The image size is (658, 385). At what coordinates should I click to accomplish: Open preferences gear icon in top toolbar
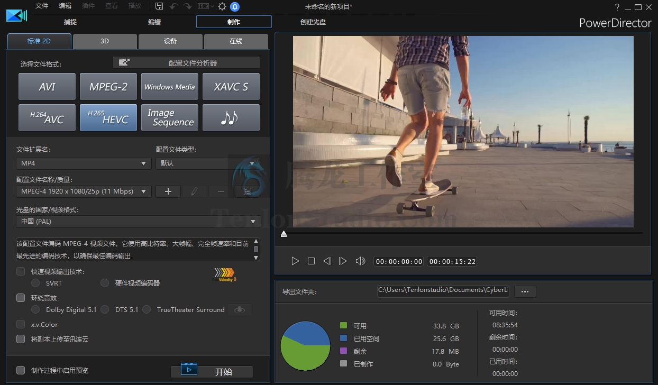222,6
